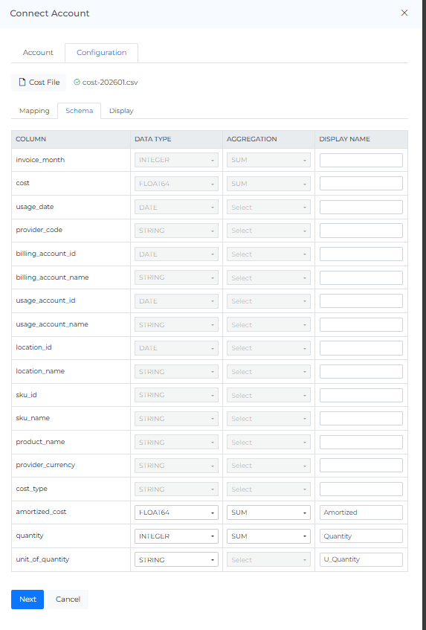Click the Cancel button
The width and height of the screenshot is (426, 630).
coord(68,599)
